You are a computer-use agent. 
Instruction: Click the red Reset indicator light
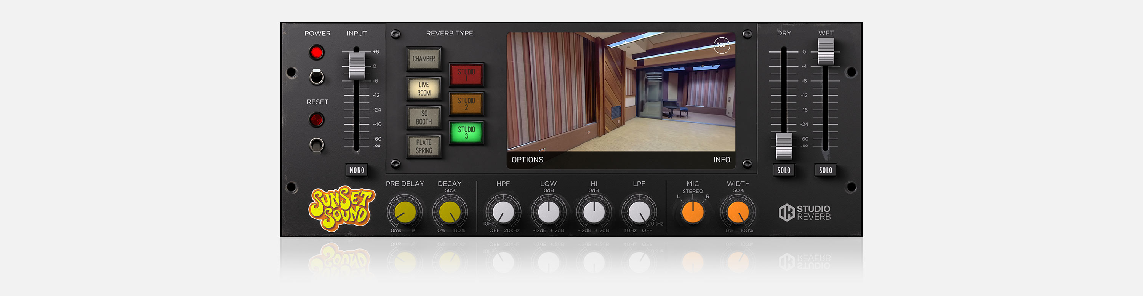pos(316,119)
